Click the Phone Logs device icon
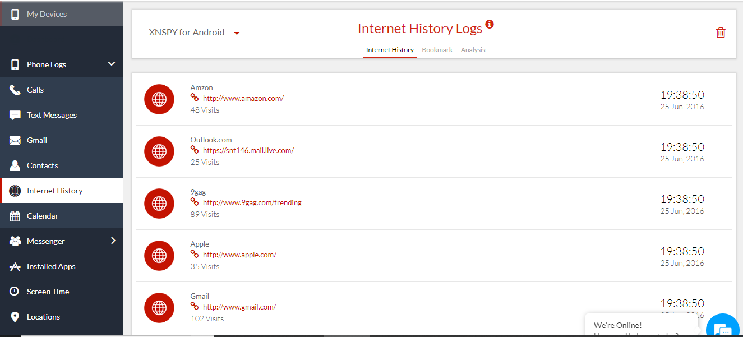 point(15,64)
